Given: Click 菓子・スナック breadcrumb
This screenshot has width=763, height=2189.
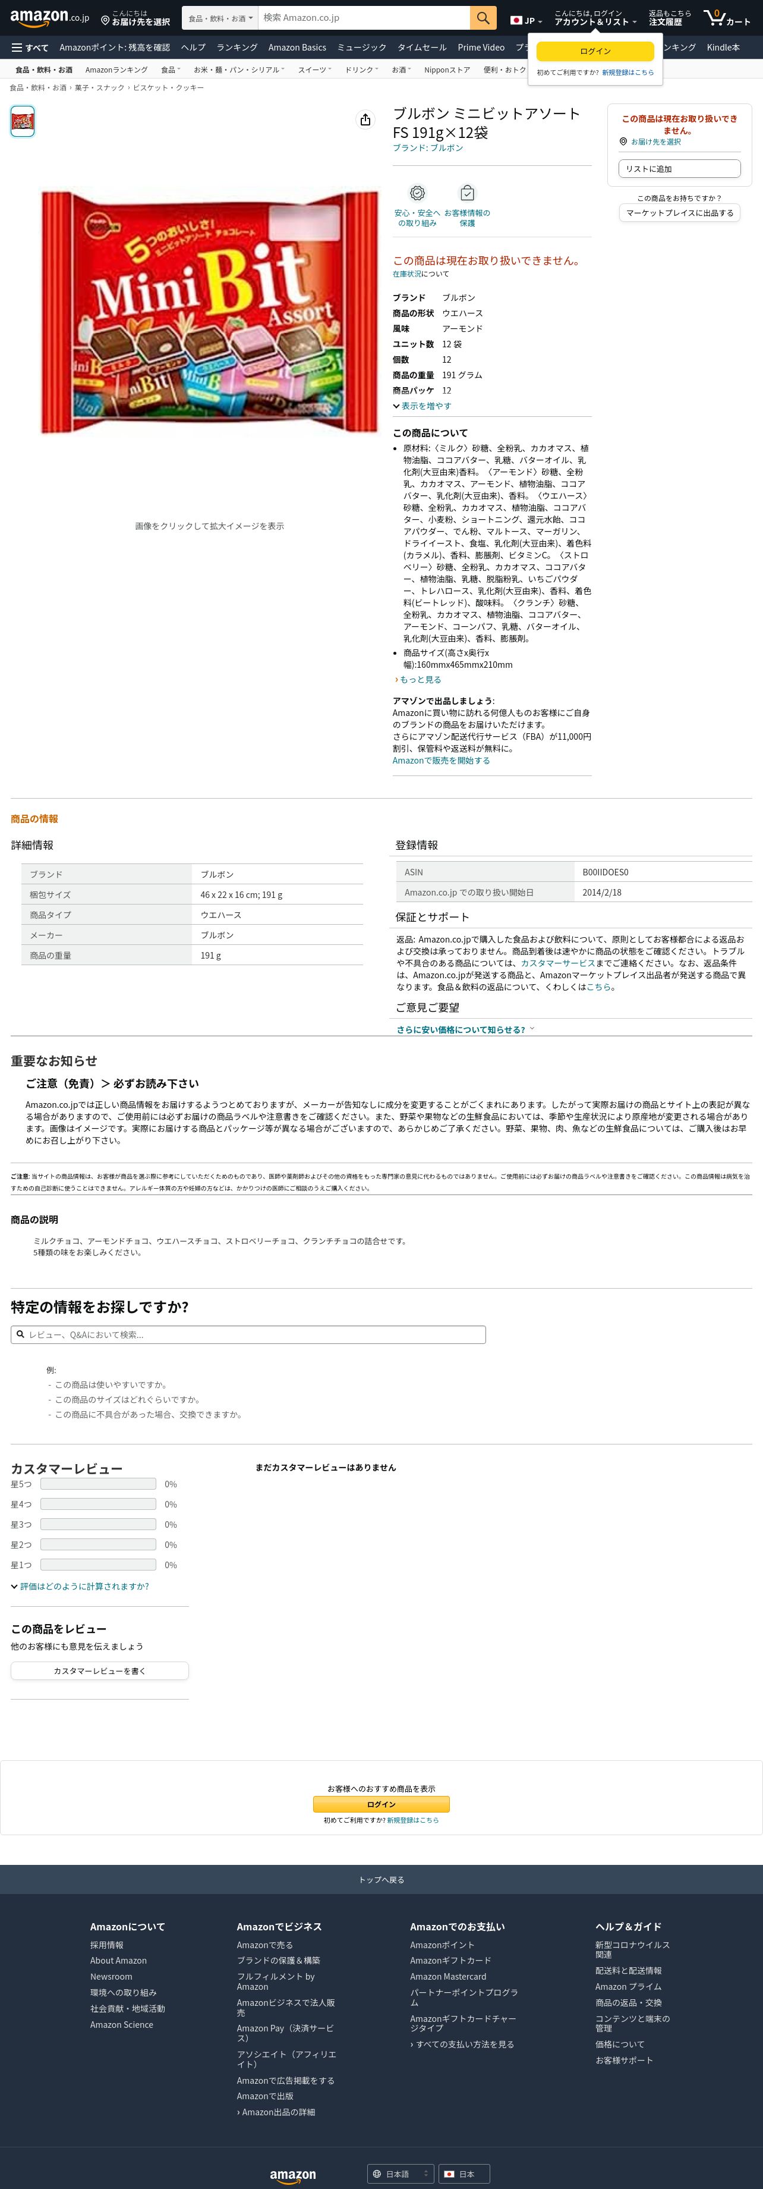Looking at the screenshot, I should coord(99,87).
